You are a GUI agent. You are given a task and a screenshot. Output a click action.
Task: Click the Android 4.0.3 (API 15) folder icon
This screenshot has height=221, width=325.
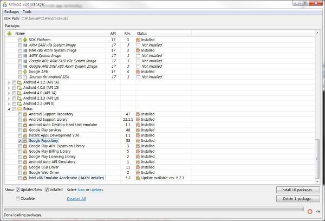point(19,88)
